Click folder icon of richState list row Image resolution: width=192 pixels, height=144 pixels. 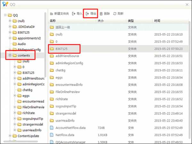tap(52, 99)
